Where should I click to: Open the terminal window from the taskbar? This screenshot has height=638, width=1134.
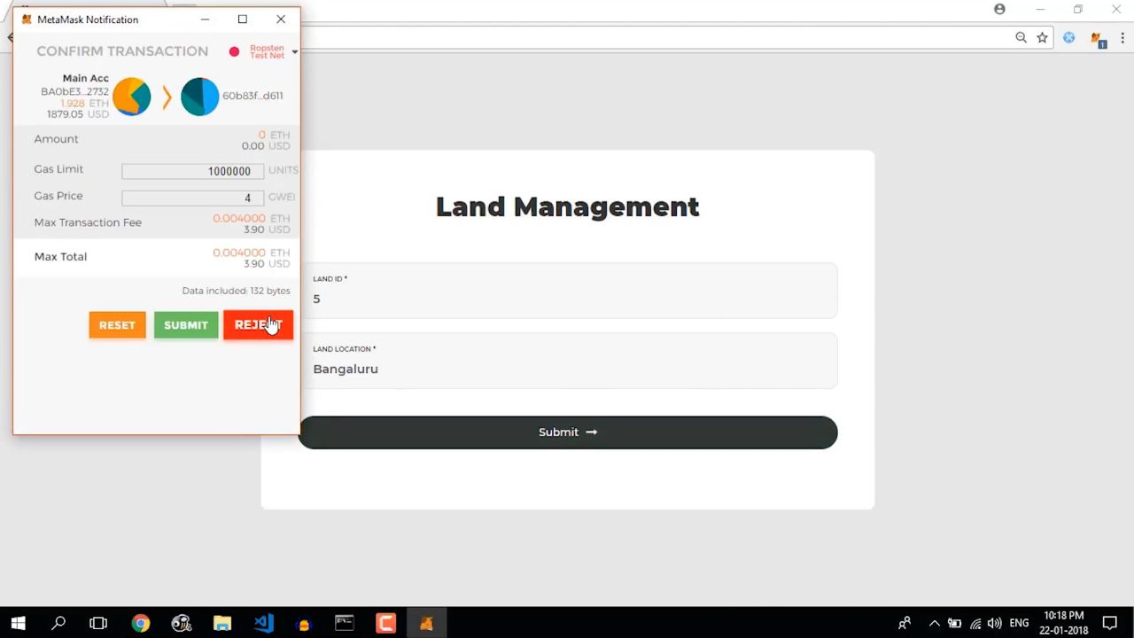click(345, 624)
